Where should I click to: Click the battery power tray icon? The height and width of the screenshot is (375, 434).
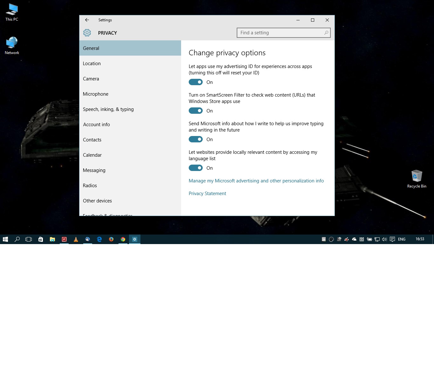click(370, 239)
